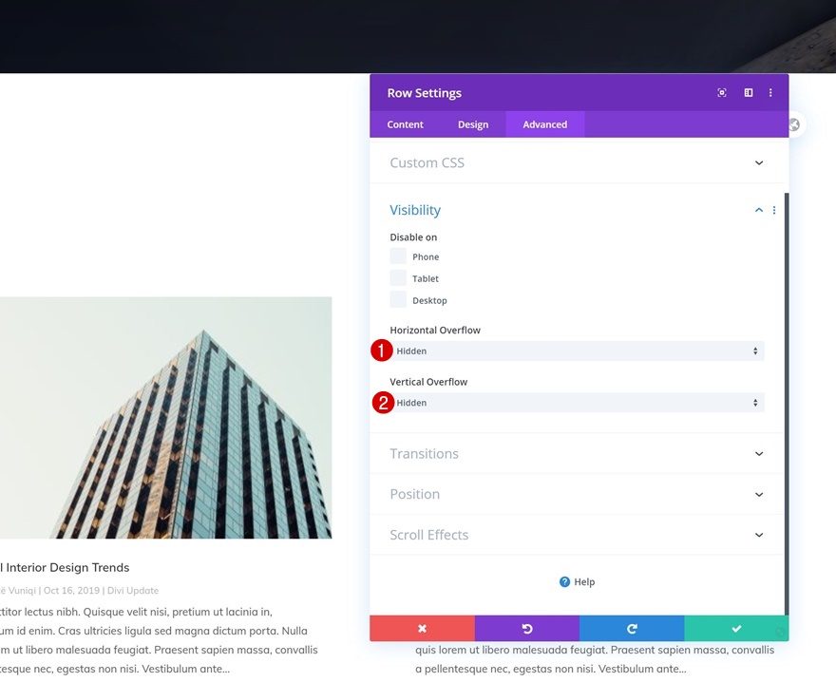Click the building photo thumbnail
Image resolution: width=836 pixels, height=682 pixels.
tap(166, 418)
